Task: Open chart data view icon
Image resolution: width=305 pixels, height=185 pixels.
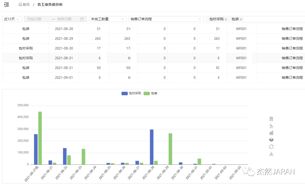Action: [271, 119]
